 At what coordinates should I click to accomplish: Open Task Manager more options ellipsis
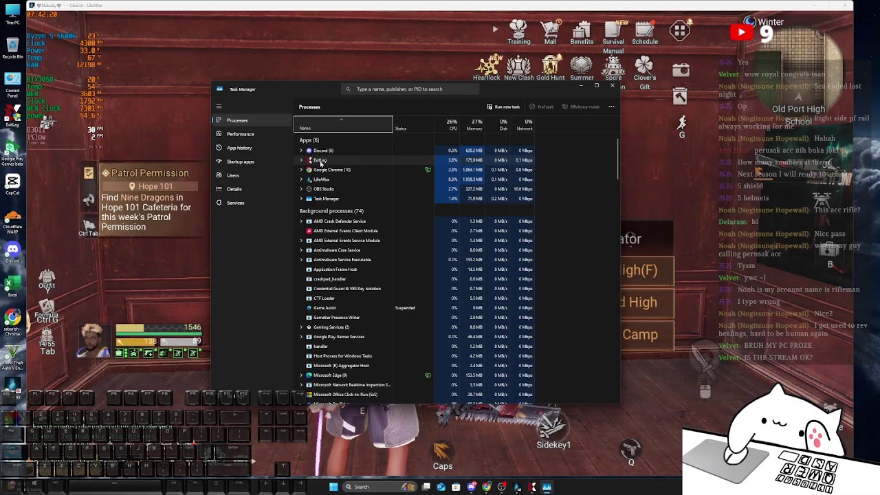(x=611, y=107)
